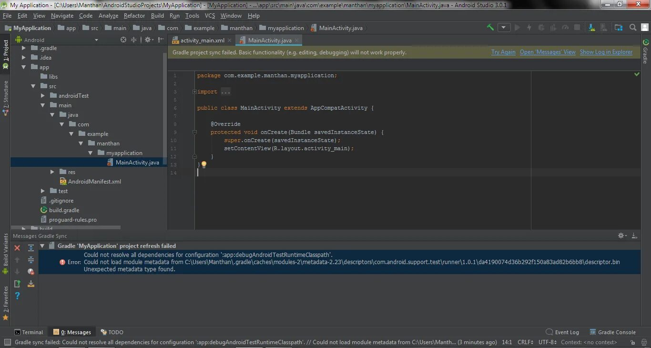Collapse the myapplication package node

point(91,153)
